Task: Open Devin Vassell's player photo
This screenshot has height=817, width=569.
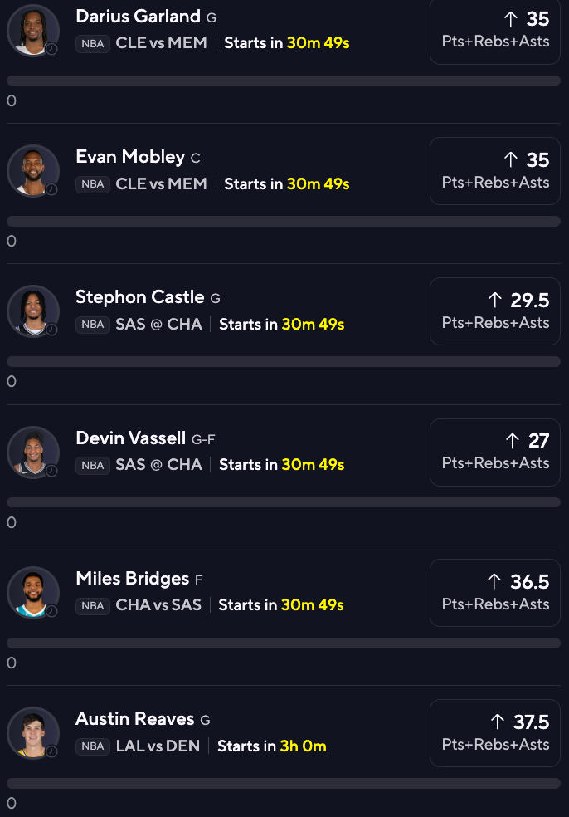Action: click(33, 453)
